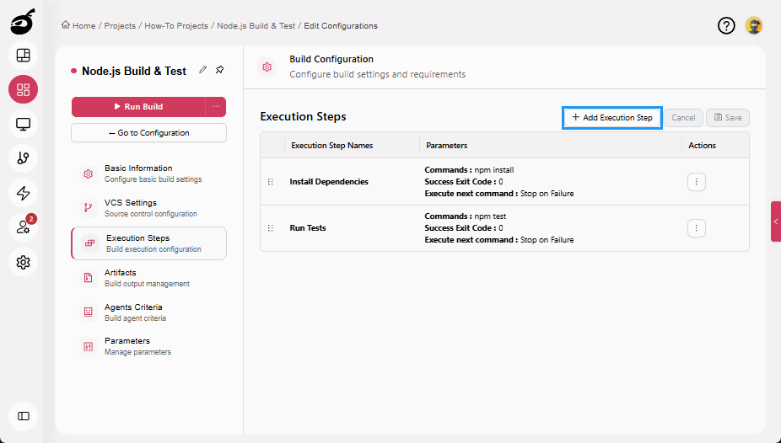This screenshot has width=781, height=443.
Task: Click the Artifacts file icon
Action: pyautogui.click(x=89, y=277)
